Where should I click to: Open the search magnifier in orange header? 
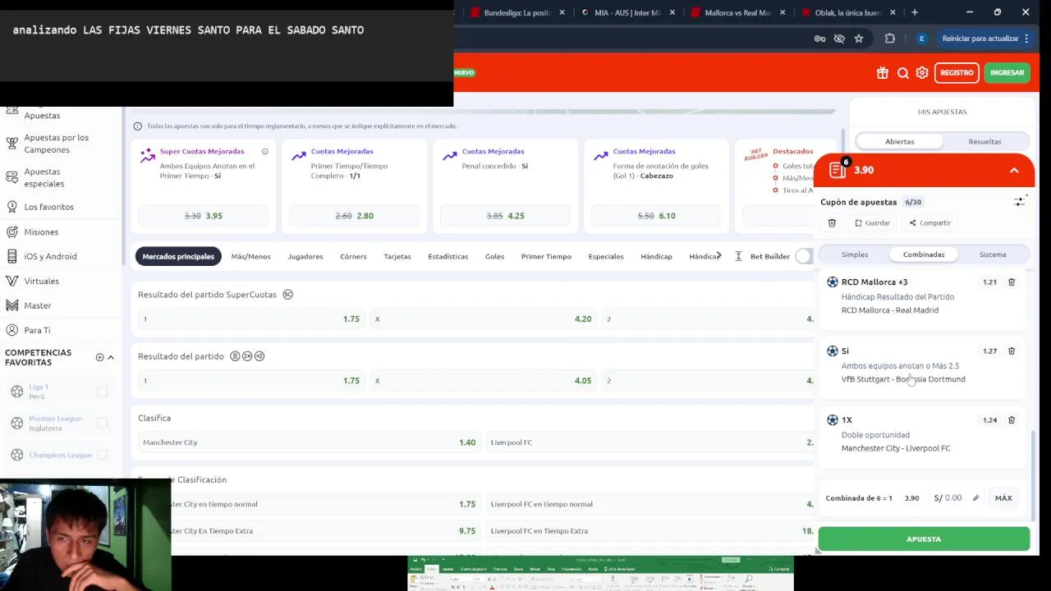pos(903,73)
